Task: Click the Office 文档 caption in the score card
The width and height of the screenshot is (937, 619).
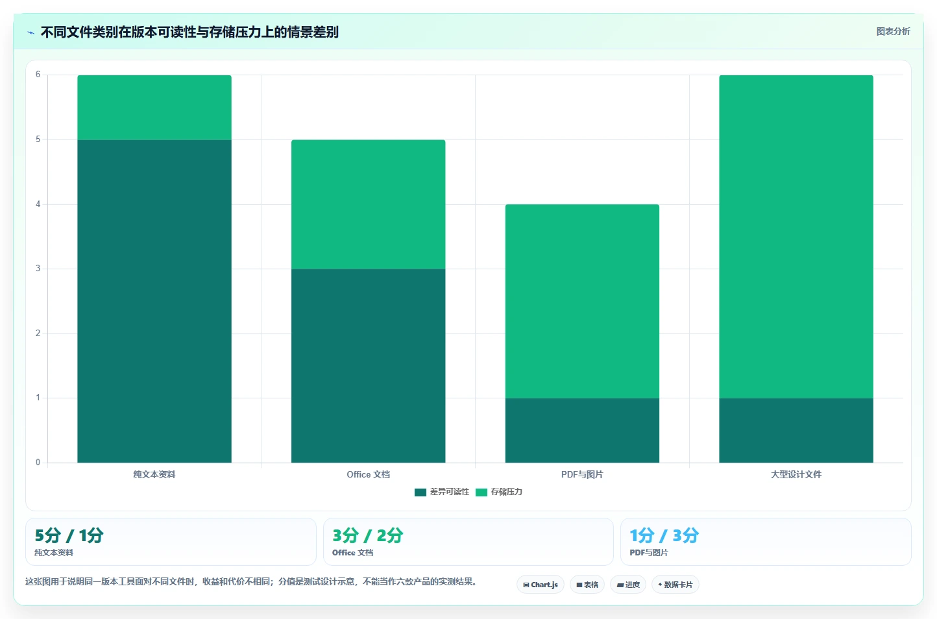Action: tap(352, 553)
